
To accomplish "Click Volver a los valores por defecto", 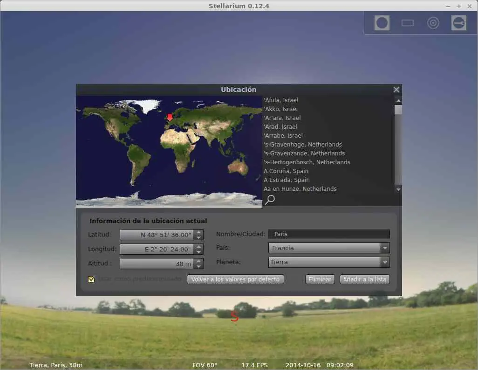I will click(x=235, y=279).
